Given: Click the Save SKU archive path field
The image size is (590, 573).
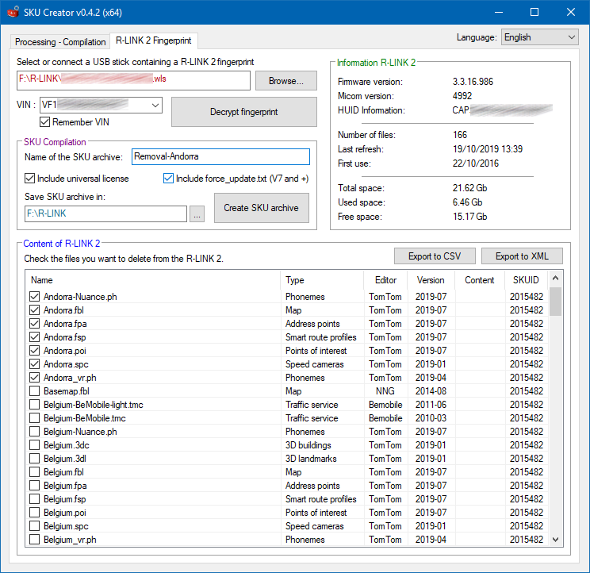Looking at the screenshot, I should point(105,213).
